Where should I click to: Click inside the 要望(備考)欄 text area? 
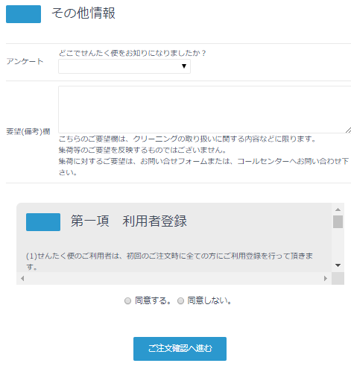click(205, 110)
